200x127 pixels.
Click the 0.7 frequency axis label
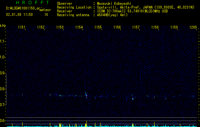(2, 105)
